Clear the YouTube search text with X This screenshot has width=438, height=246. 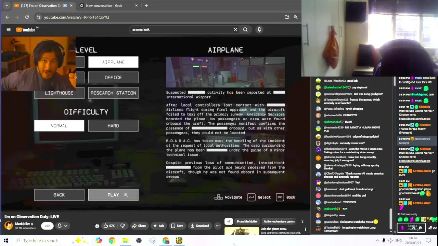[235, 29]
